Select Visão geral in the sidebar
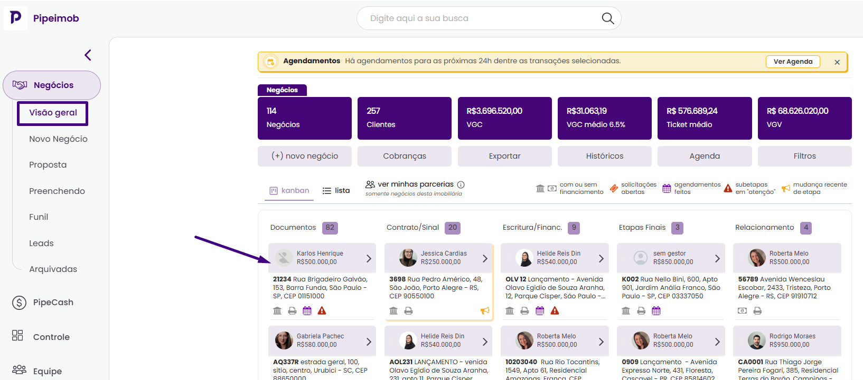Screen dimensions: 863x380 (x=53, y=113)
